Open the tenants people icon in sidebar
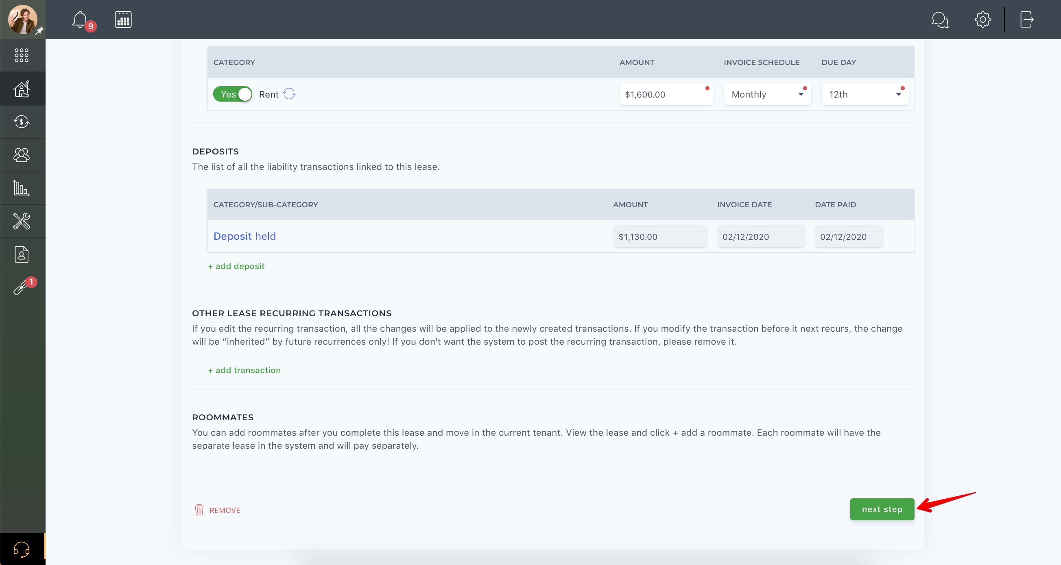The height and width of the screenshot is (565, 1061). coord(22,155)
